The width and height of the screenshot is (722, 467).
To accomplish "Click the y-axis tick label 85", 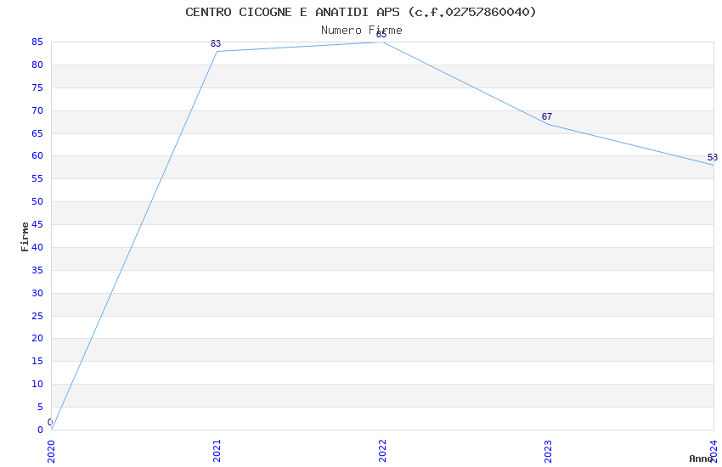I will click(x=37, y=42).
